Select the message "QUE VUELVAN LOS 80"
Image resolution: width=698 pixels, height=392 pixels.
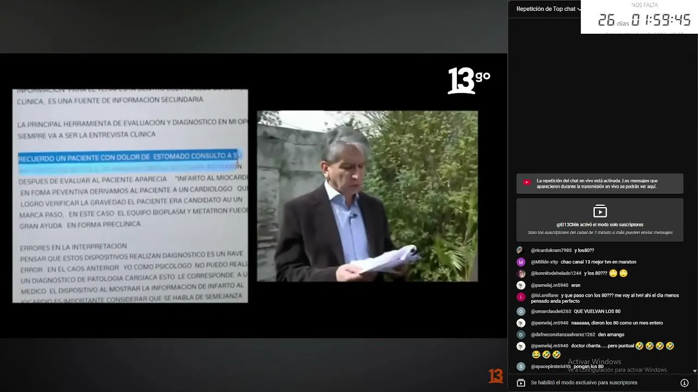click(x=597, y=311)
